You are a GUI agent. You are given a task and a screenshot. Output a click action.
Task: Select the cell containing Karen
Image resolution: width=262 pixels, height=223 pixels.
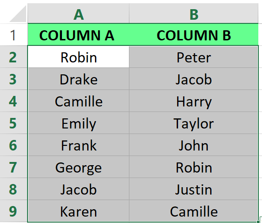click(x=79, y=211)
